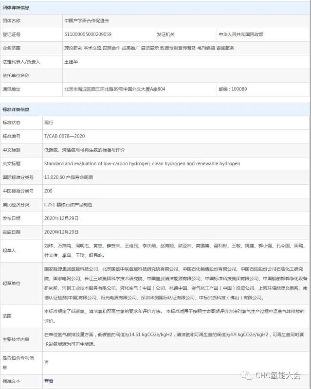Click issuing authority 中华人民共和国民政部
311x389 pixels.
click(248, 35)
